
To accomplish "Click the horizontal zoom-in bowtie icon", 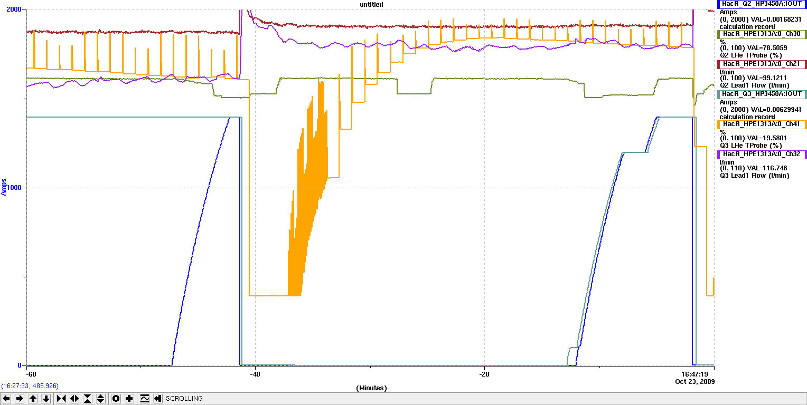I will coord(61,399).
